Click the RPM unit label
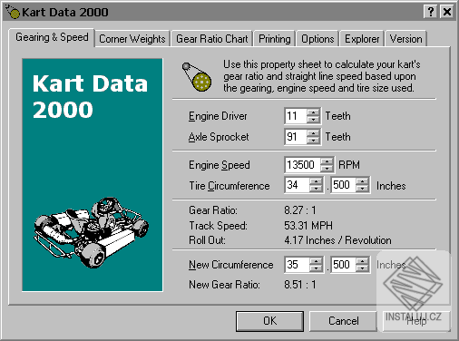Screen dimensions: 459x341 click(349, 165)
